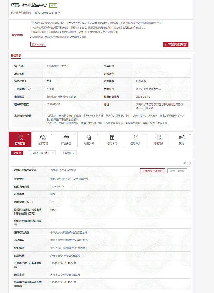Click the 处罚内容 value 罚款

pos(53,194)
